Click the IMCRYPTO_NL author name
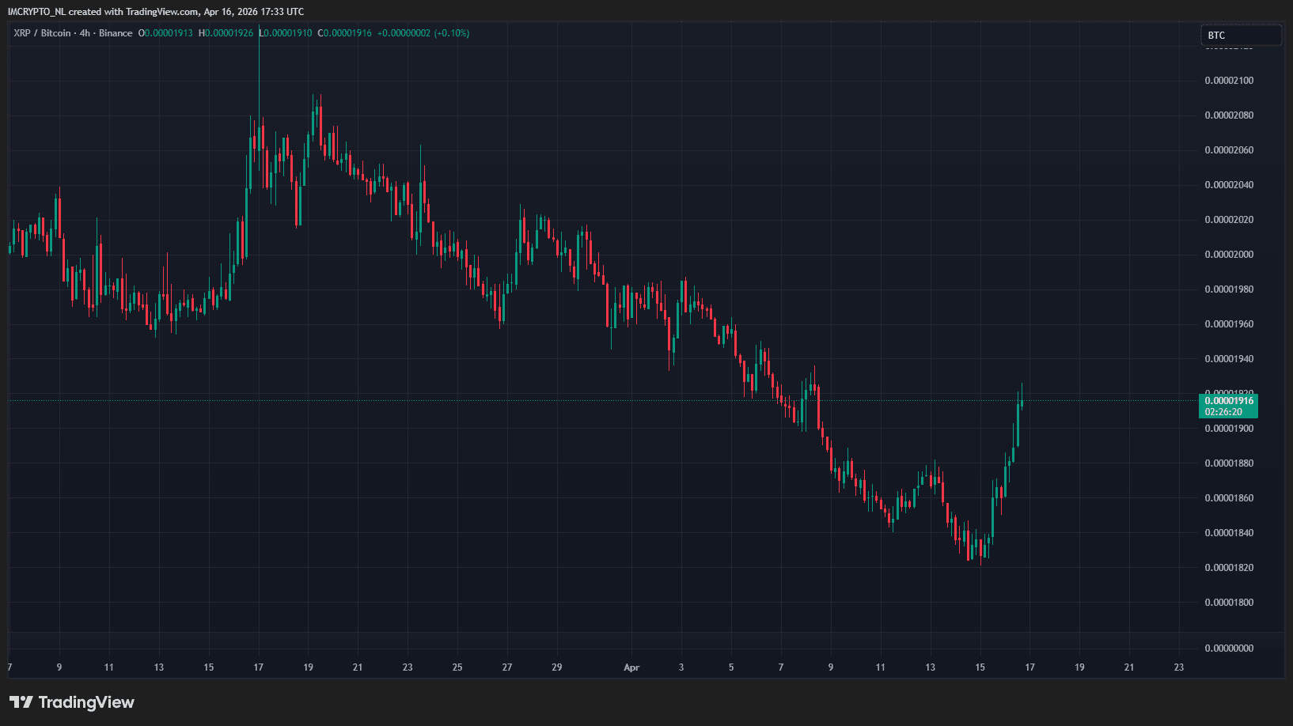This screenshot has height=726, width=1293. [36, 11]
